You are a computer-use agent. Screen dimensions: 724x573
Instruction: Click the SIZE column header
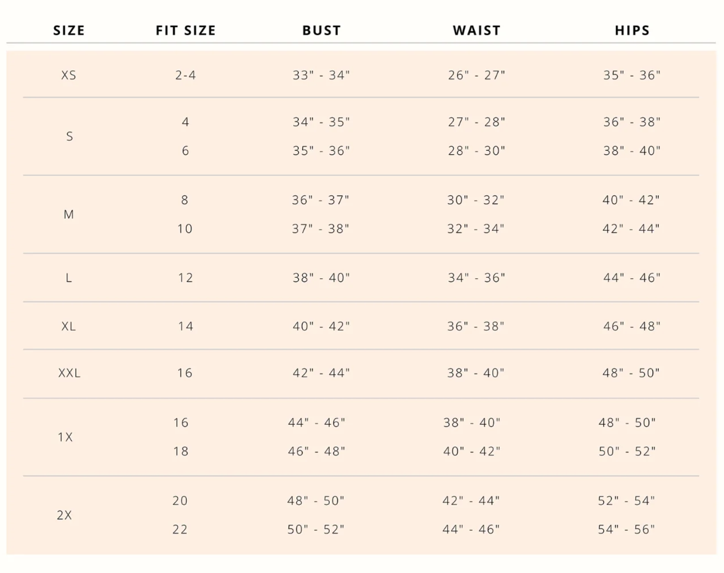[69, 30]
